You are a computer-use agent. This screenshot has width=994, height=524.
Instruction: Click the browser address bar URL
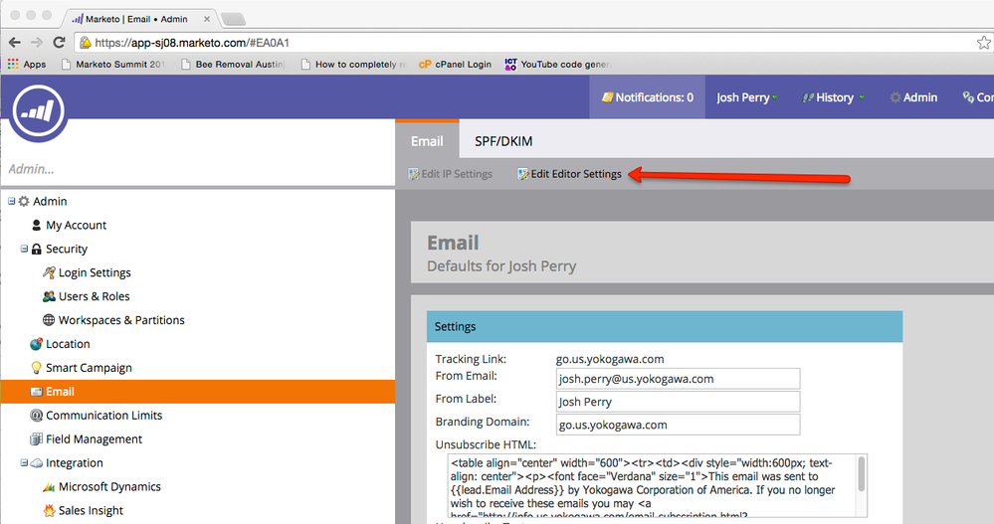point(192,43)
